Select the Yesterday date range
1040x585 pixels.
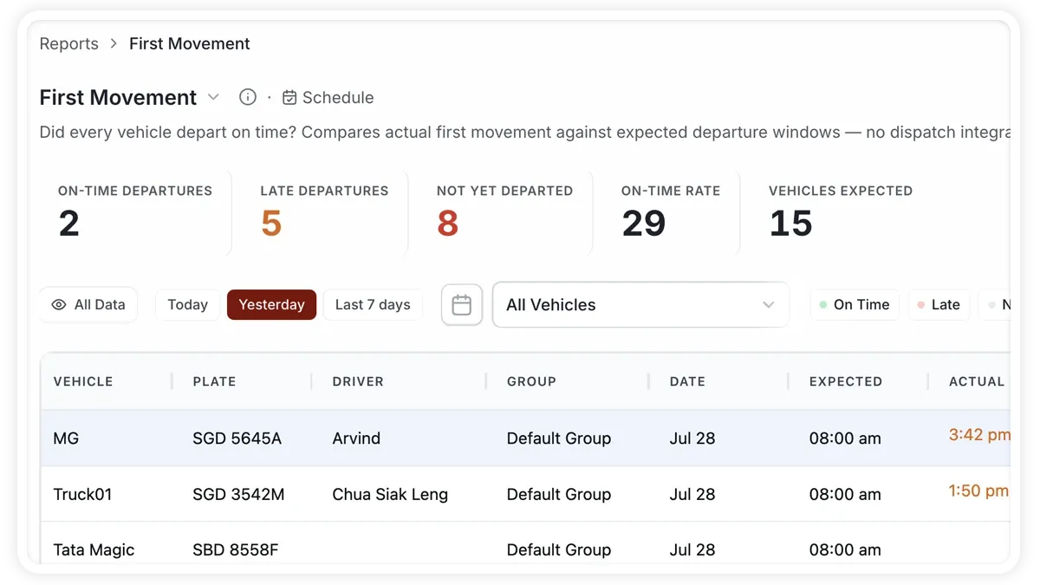[x=272, y=305]
